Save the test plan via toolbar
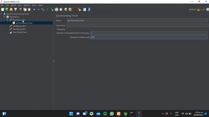Image resolution: width=209 pixels, height=117 pixels. tap(16, 9)
